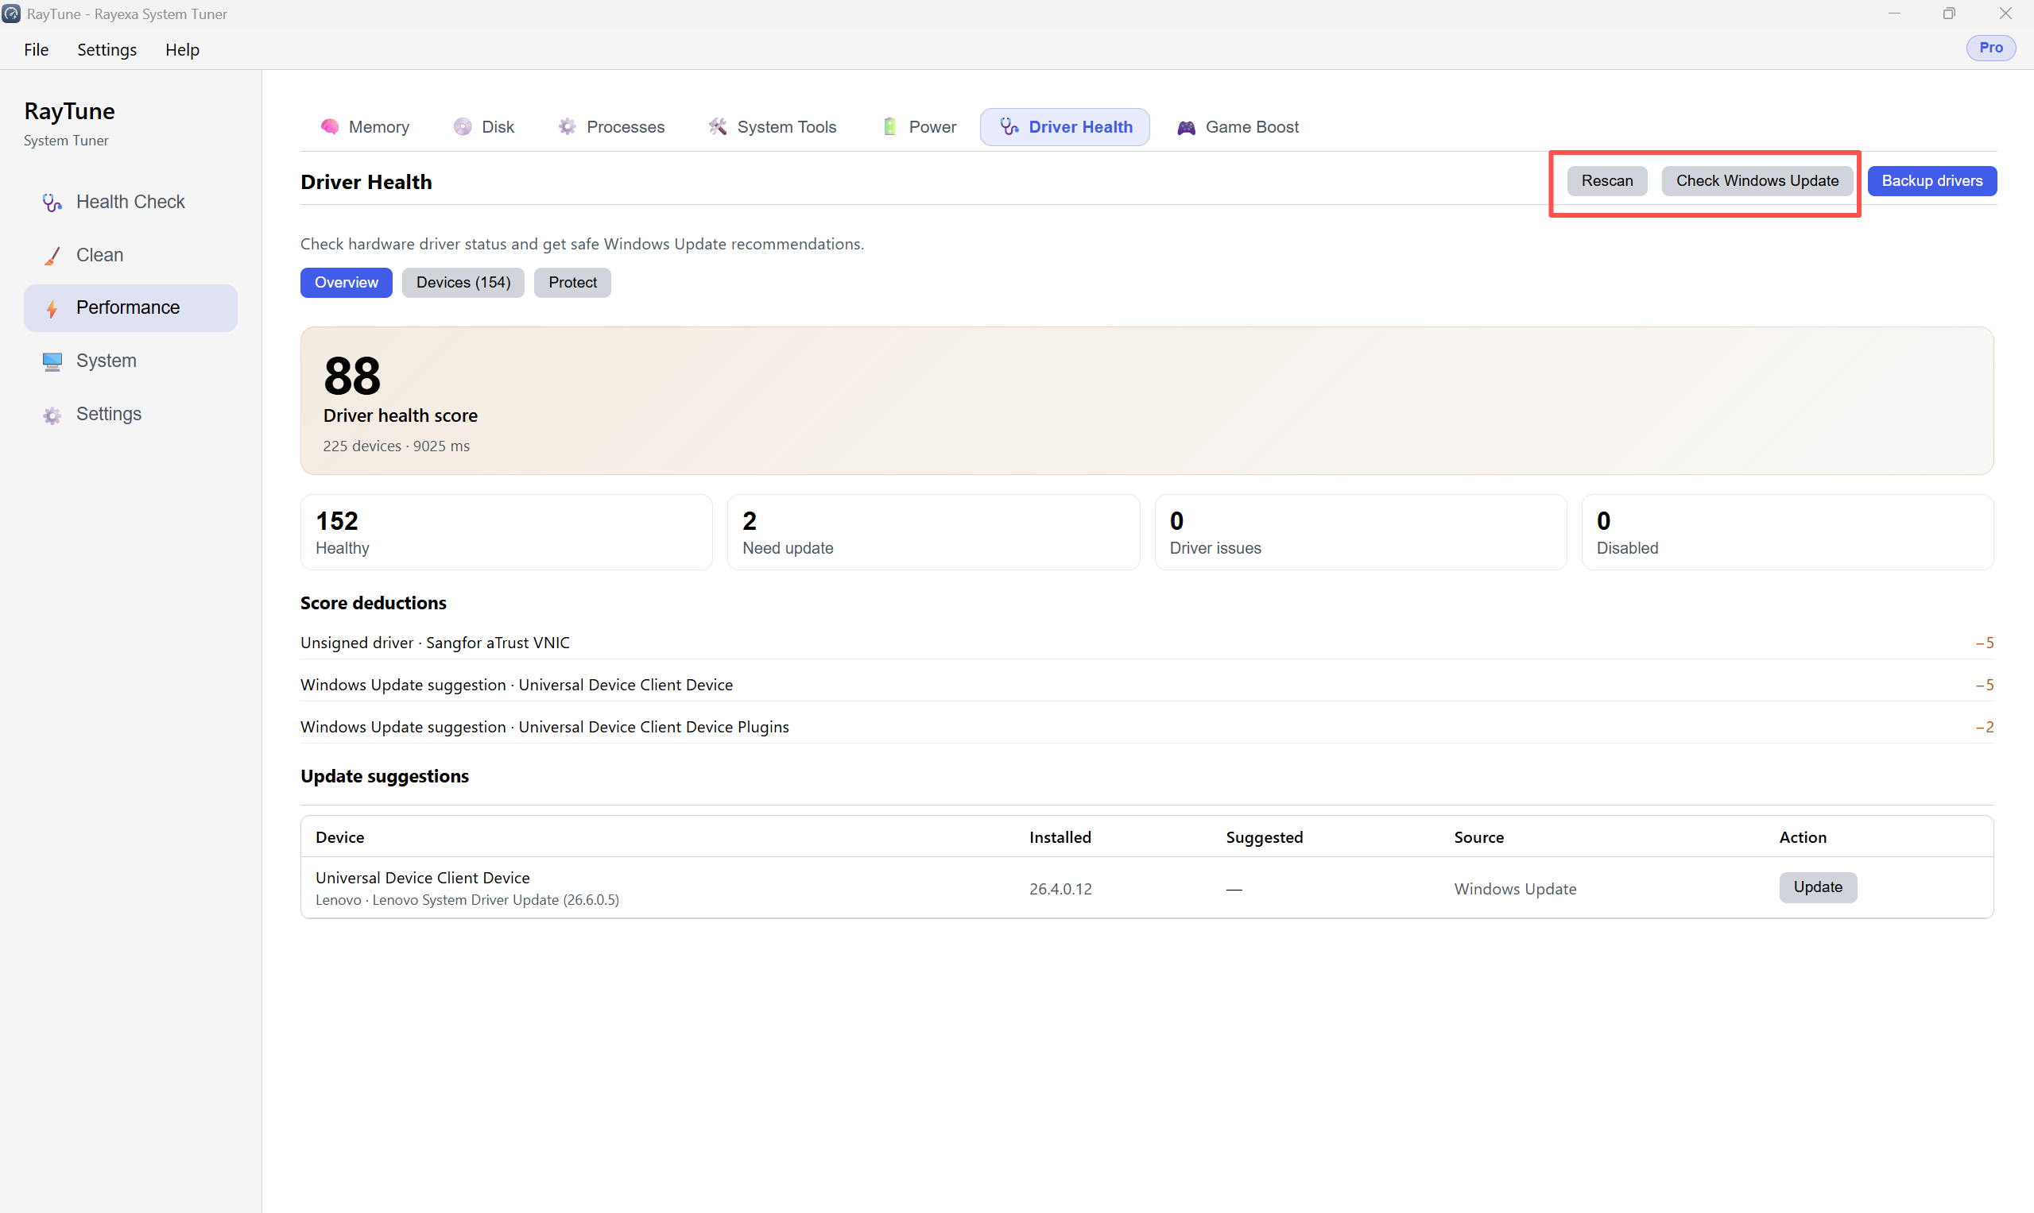Switch to the Memory tab
2034x1213 pixels.
(365, 126)
